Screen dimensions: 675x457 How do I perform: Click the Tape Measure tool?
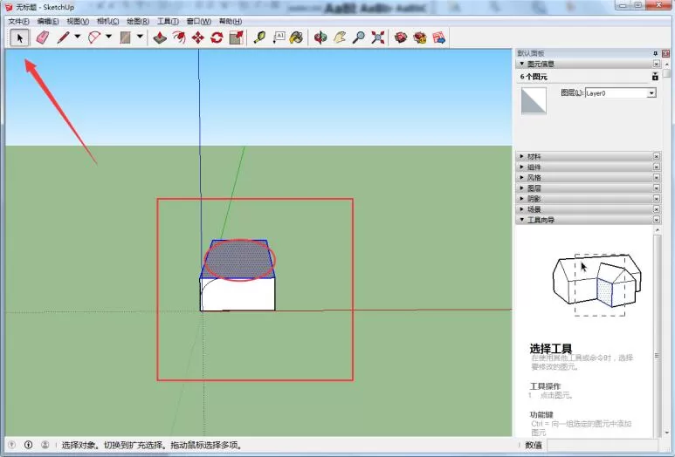click(259, 38)
